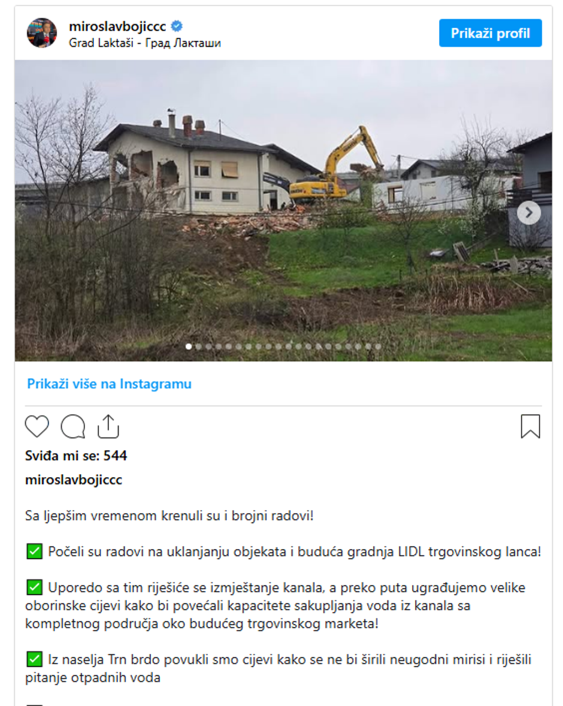Open the Grad Laktaši location link

pos(145,43)
